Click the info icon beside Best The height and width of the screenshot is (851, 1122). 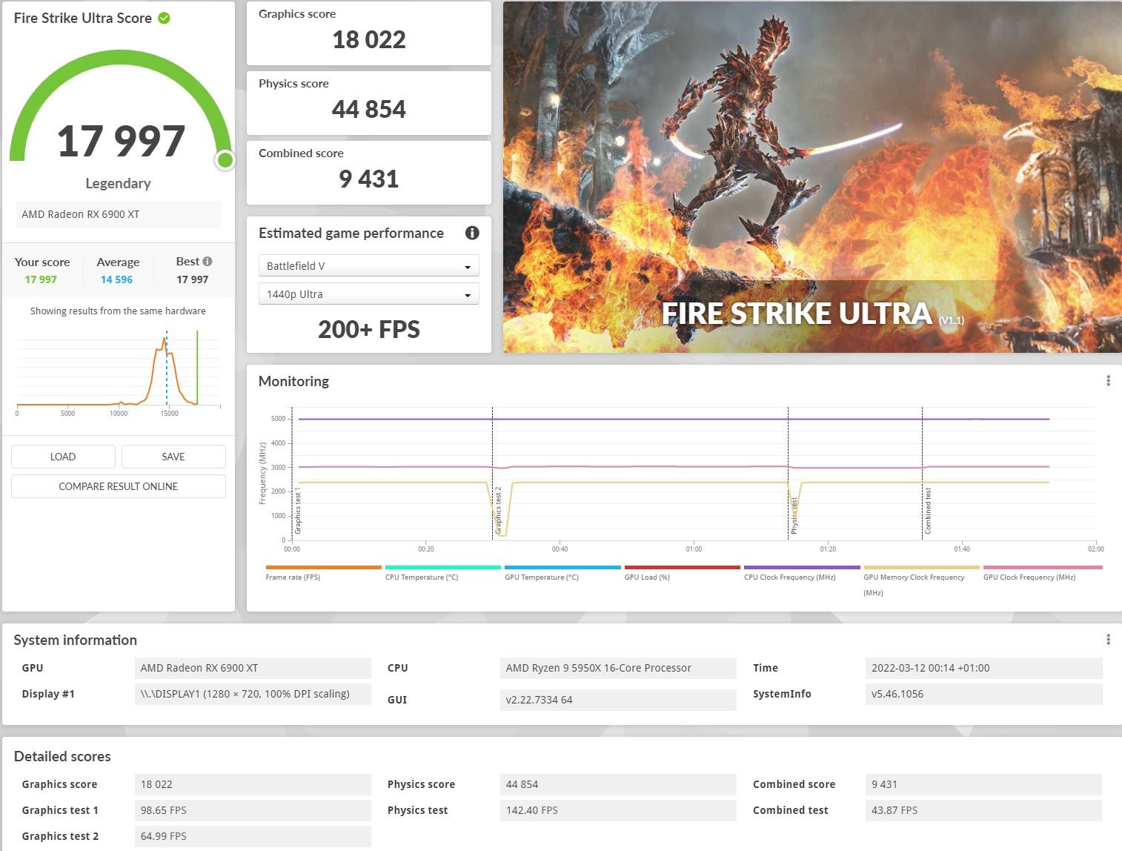(x=208, y=261)
